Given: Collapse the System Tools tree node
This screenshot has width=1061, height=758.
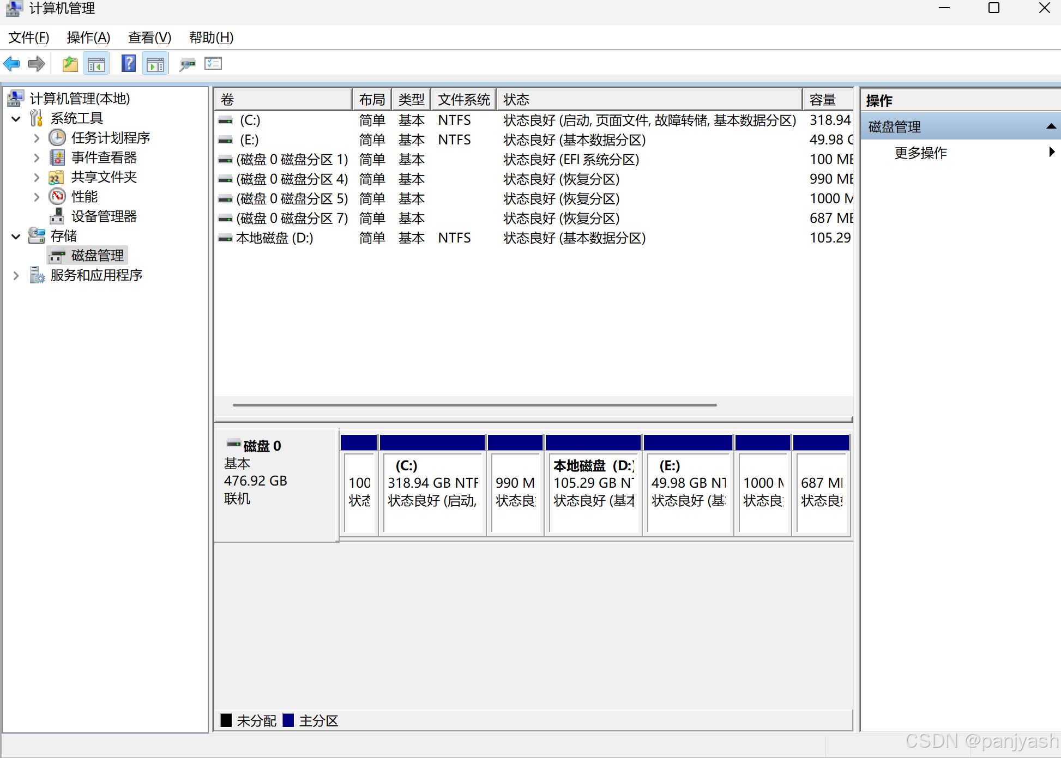Looking at the screenshot, I should pyautogui.click(x=16, y=118).
